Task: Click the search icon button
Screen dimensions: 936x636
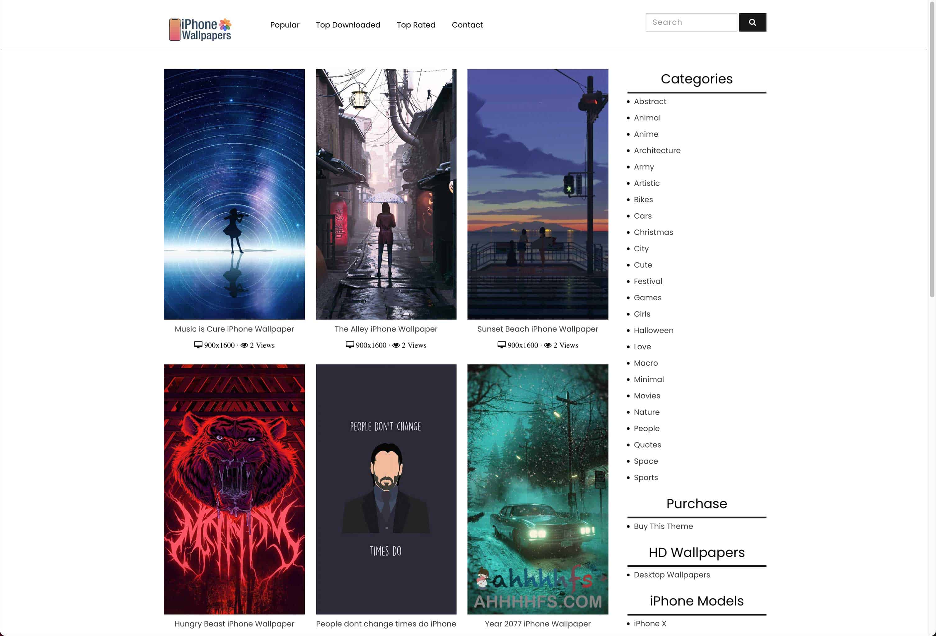Action: [752, 22]
